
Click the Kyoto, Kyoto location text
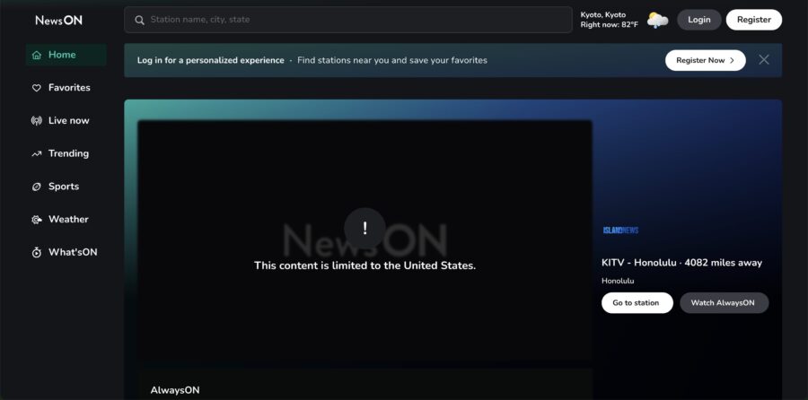click(603, 14)
